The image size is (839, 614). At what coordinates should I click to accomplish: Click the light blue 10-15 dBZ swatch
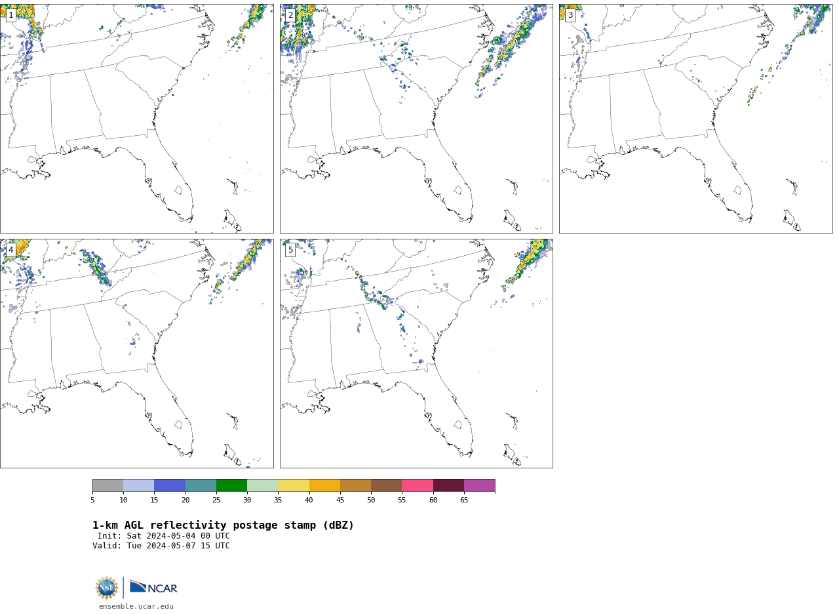(139, 485)
